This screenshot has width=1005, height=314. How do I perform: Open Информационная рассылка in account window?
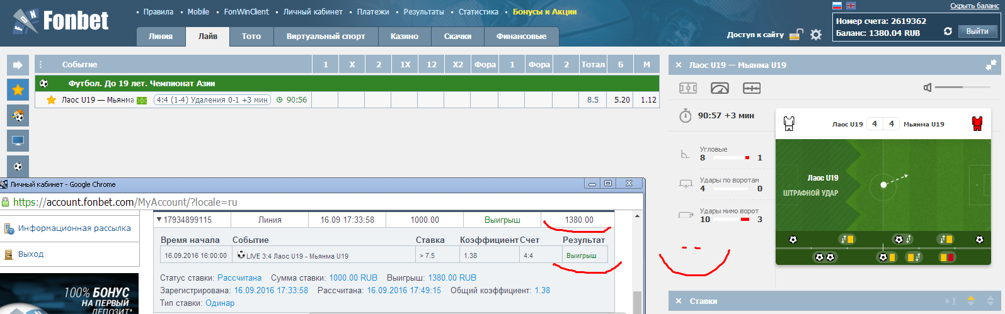pyautogui.click(x=74, y=228)
